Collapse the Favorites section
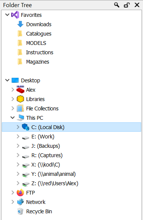The image size is (143, 220). tap(7, 15)
